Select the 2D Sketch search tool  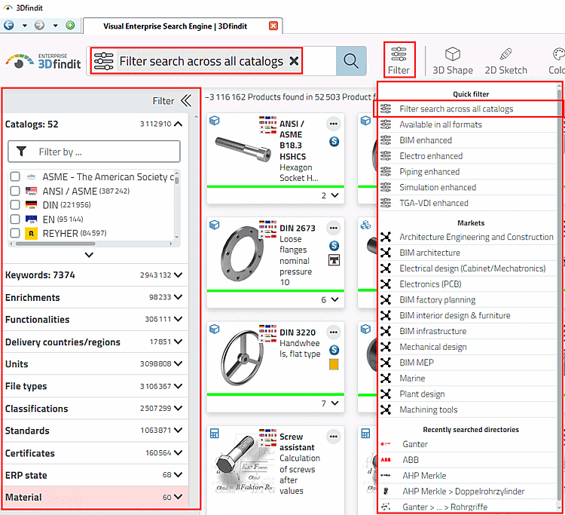coord(506,60)
